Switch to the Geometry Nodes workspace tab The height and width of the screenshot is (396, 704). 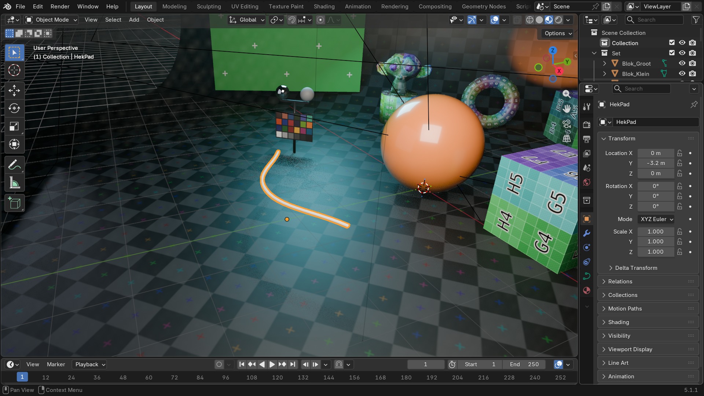click(484, 7)
